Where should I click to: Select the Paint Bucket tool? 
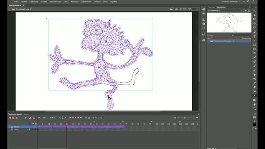click(255, 74)
